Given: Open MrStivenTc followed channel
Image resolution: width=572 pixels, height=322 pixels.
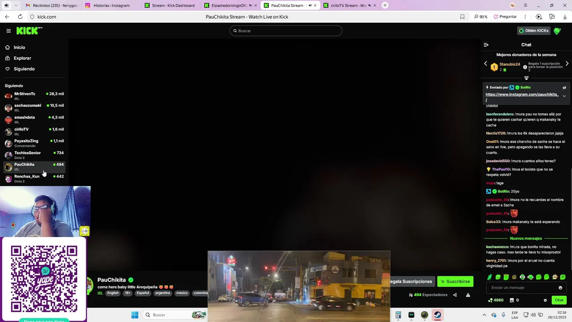Looking at the screenshot, I should tap(34, 96).
